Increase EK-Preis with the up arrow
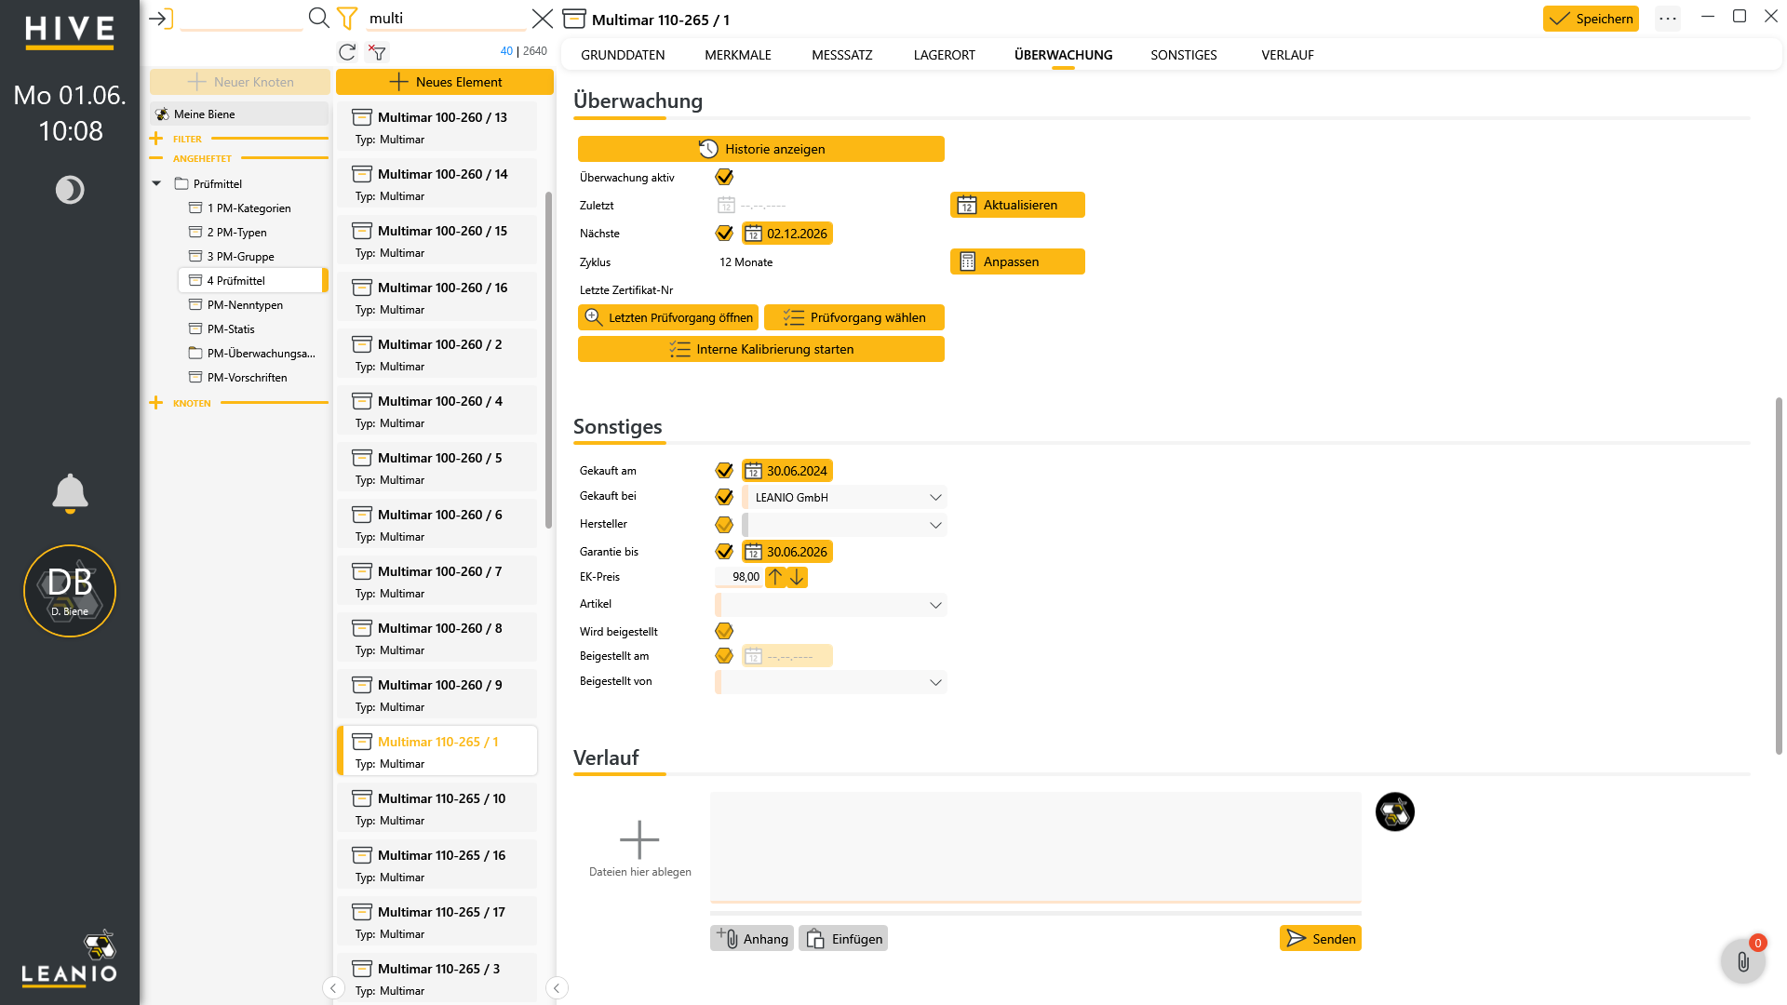 click(x=775, y=577)
